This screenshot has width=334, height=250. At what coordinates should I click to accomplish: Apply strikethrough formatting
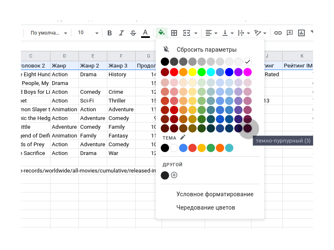tap(133, 33)
